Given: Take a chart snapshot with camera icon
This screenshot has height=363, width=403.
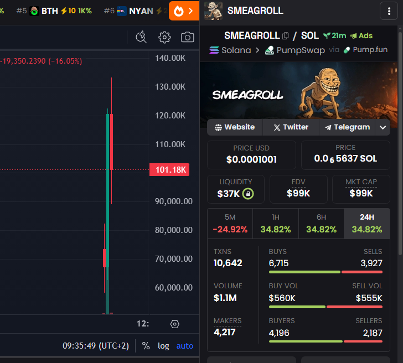Looking at the screenshot, I should point(187,37).
